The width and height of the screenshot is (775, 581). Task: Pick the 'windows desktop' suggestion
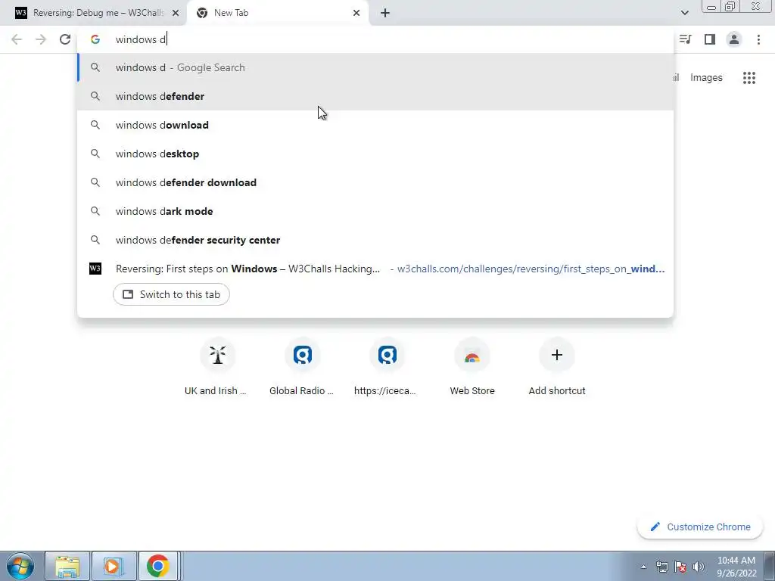click(375, 154)
